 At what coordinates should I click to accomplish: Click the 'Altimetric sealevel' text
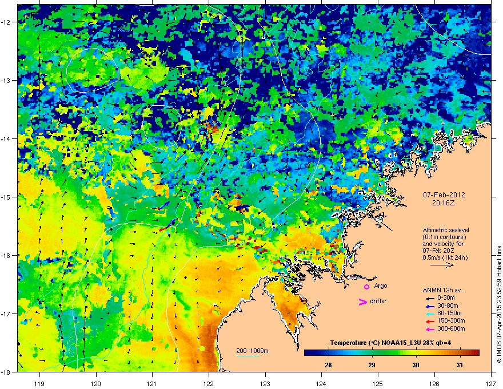click(446, 230)
